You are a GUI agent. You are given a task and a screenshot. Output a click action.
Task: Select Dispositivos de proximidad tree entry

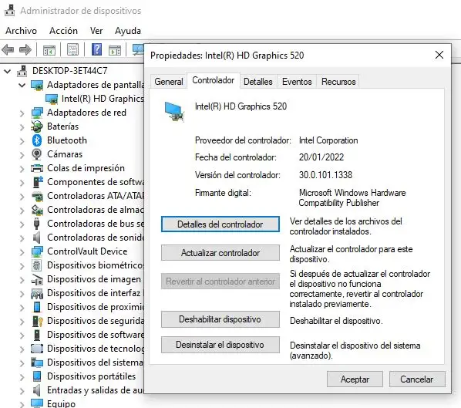pos(96,307)
